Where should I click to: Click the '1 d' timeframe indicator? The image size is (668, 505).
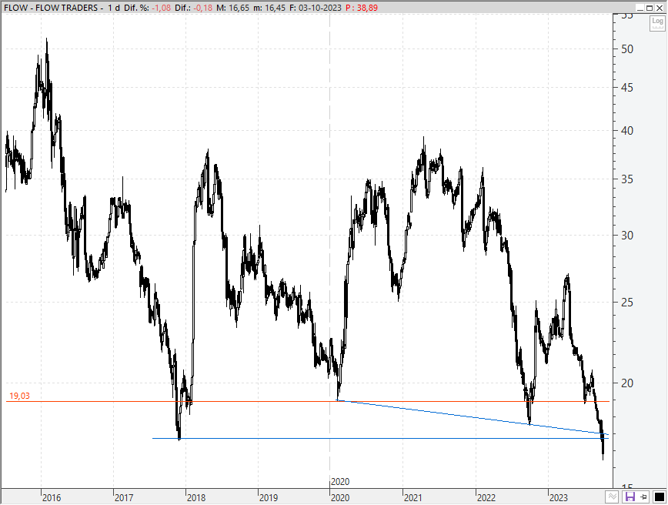[114, 8]
